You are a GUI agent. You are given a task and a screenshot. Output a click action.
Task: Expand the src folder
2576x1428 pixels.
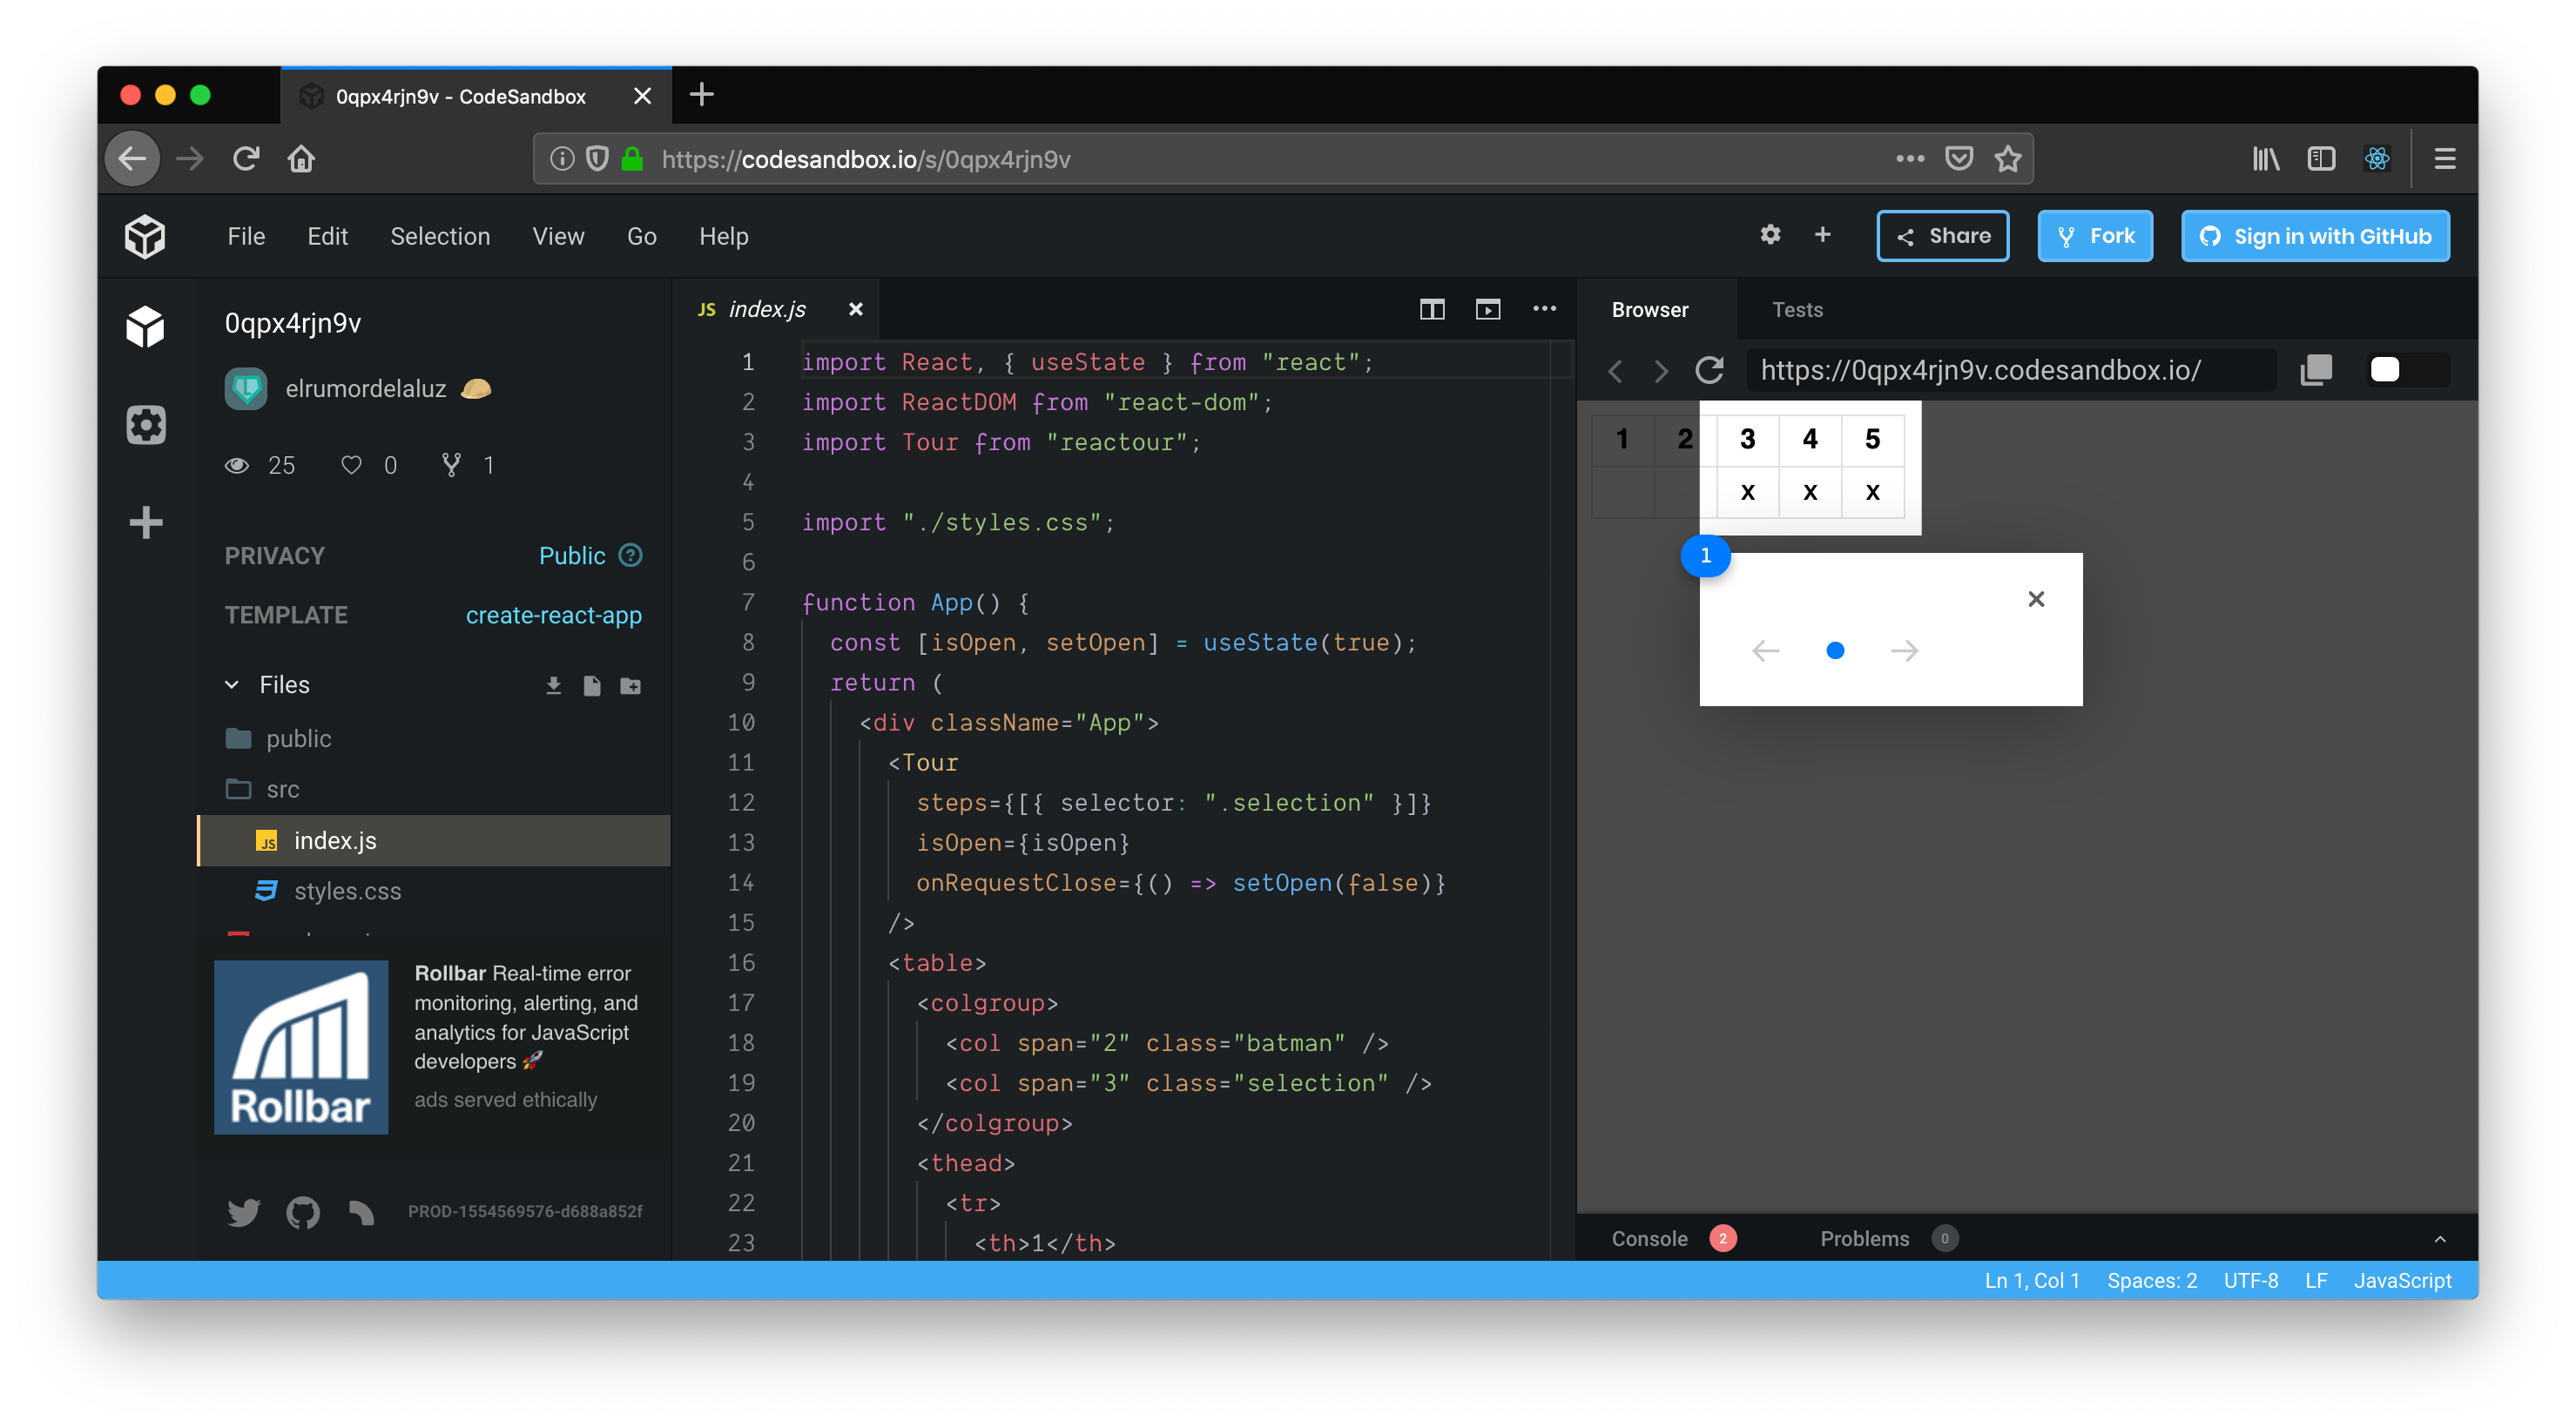pos(281,789)
